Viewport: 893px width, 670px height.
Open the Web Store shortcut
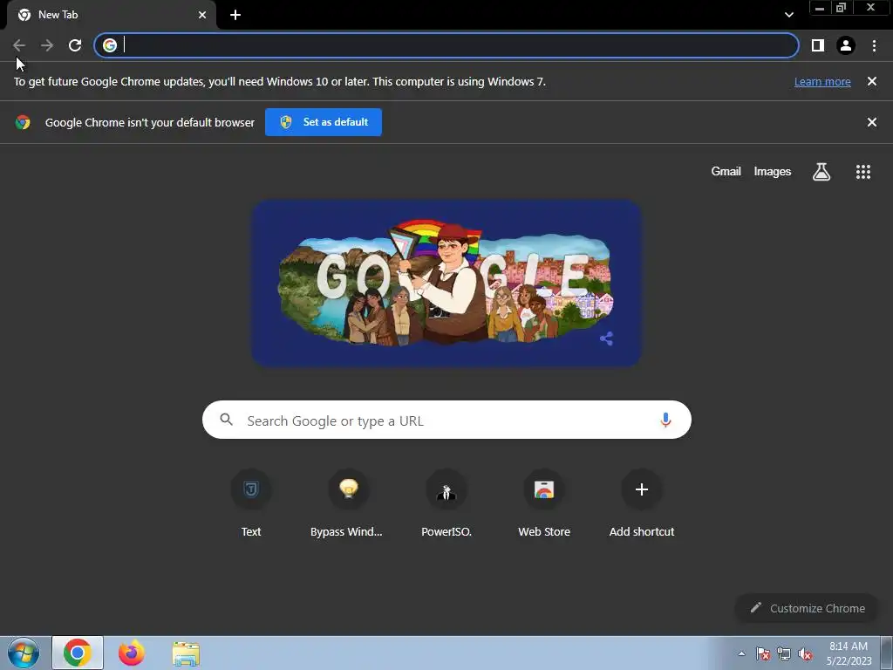coord(544,503)
